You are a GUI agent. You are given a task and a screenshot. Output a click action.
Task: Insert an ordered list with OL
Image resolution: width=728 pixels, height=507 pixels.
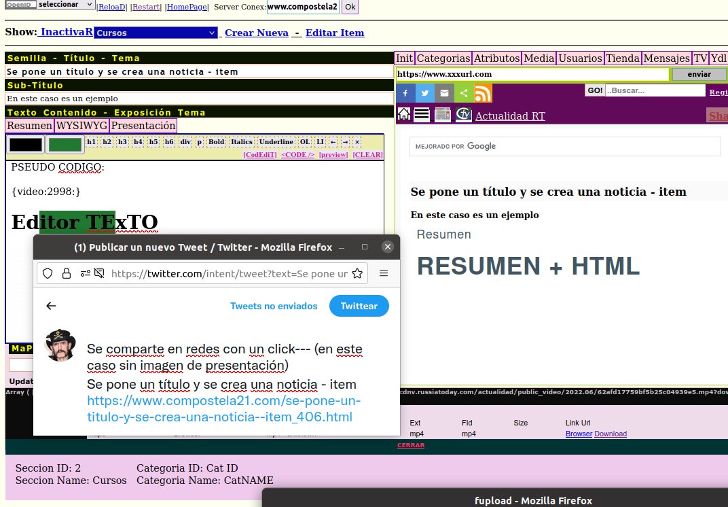click(x=304, y=142)
